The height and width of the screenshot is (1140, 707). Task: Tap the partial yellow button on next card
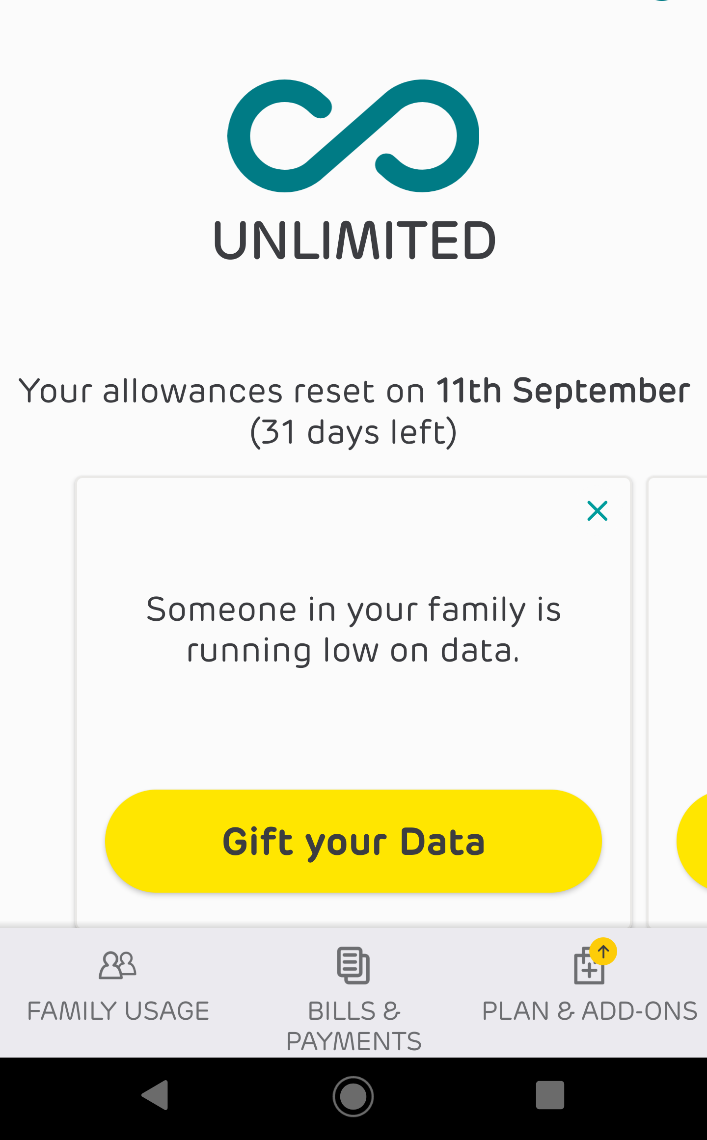pyautogui.click(x=693, y=841)
